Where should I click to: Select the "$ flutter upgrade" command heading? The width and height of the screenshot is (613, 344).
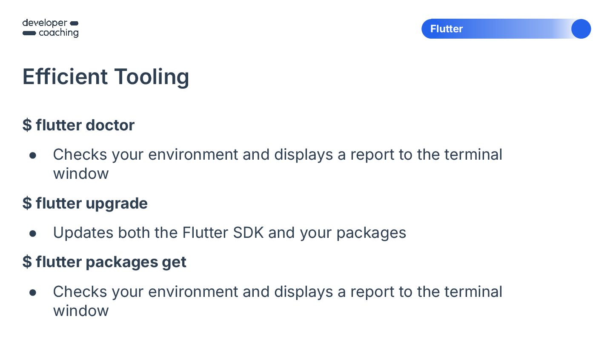[85, 203]
